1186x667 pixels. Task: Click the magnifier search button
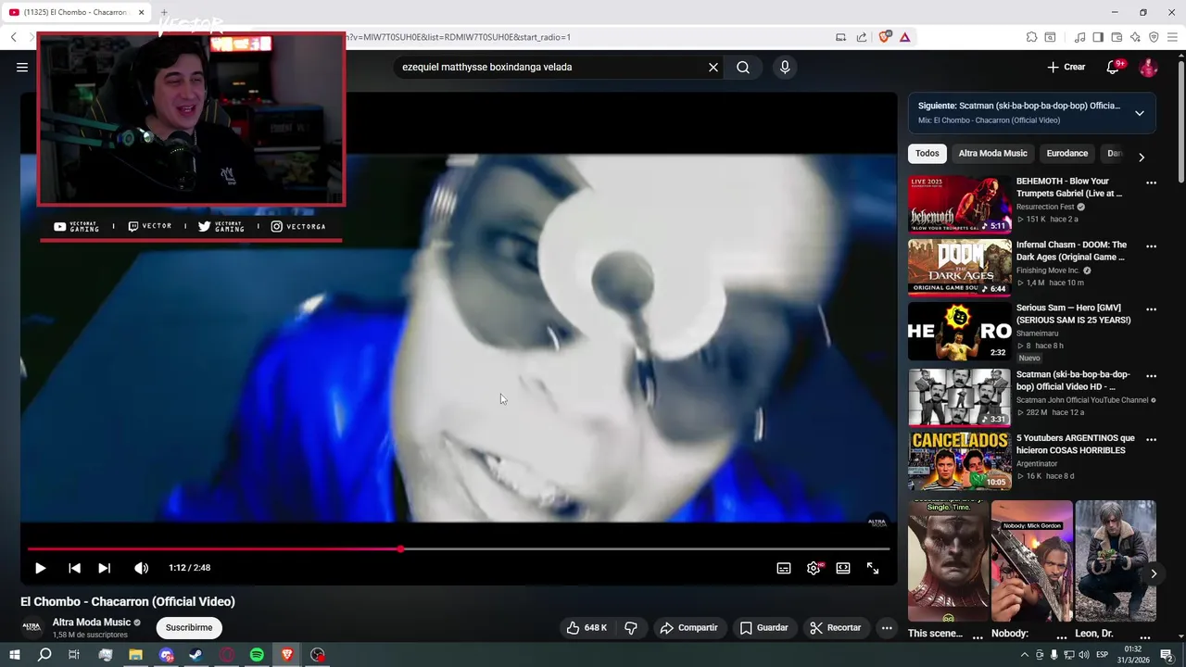tap(743, 67)
